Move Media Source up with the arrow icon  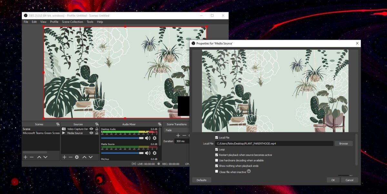(85, 157)
